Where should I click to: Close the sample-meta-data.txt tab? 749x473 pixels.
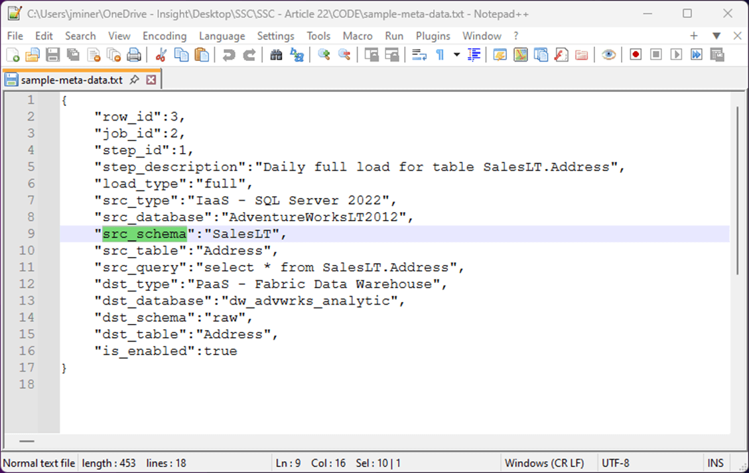(x=151, y=79)
